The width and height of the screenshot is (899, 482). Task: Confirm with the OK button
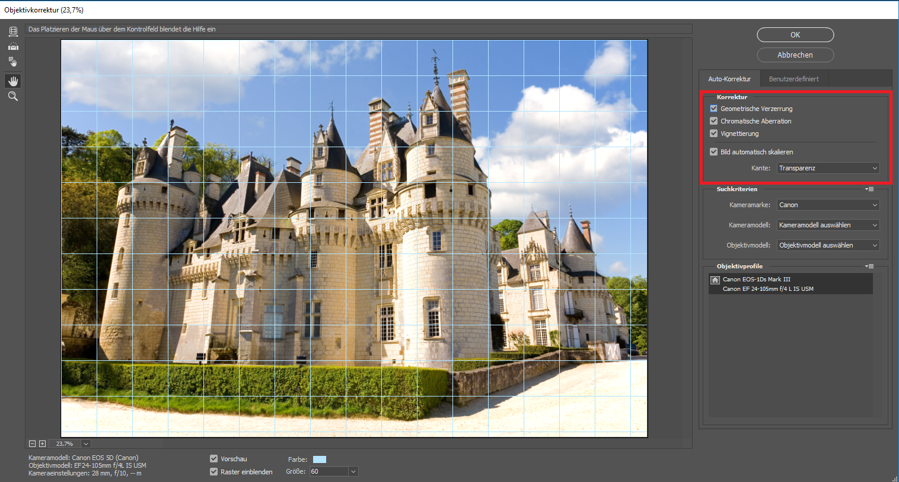(795, 35)
